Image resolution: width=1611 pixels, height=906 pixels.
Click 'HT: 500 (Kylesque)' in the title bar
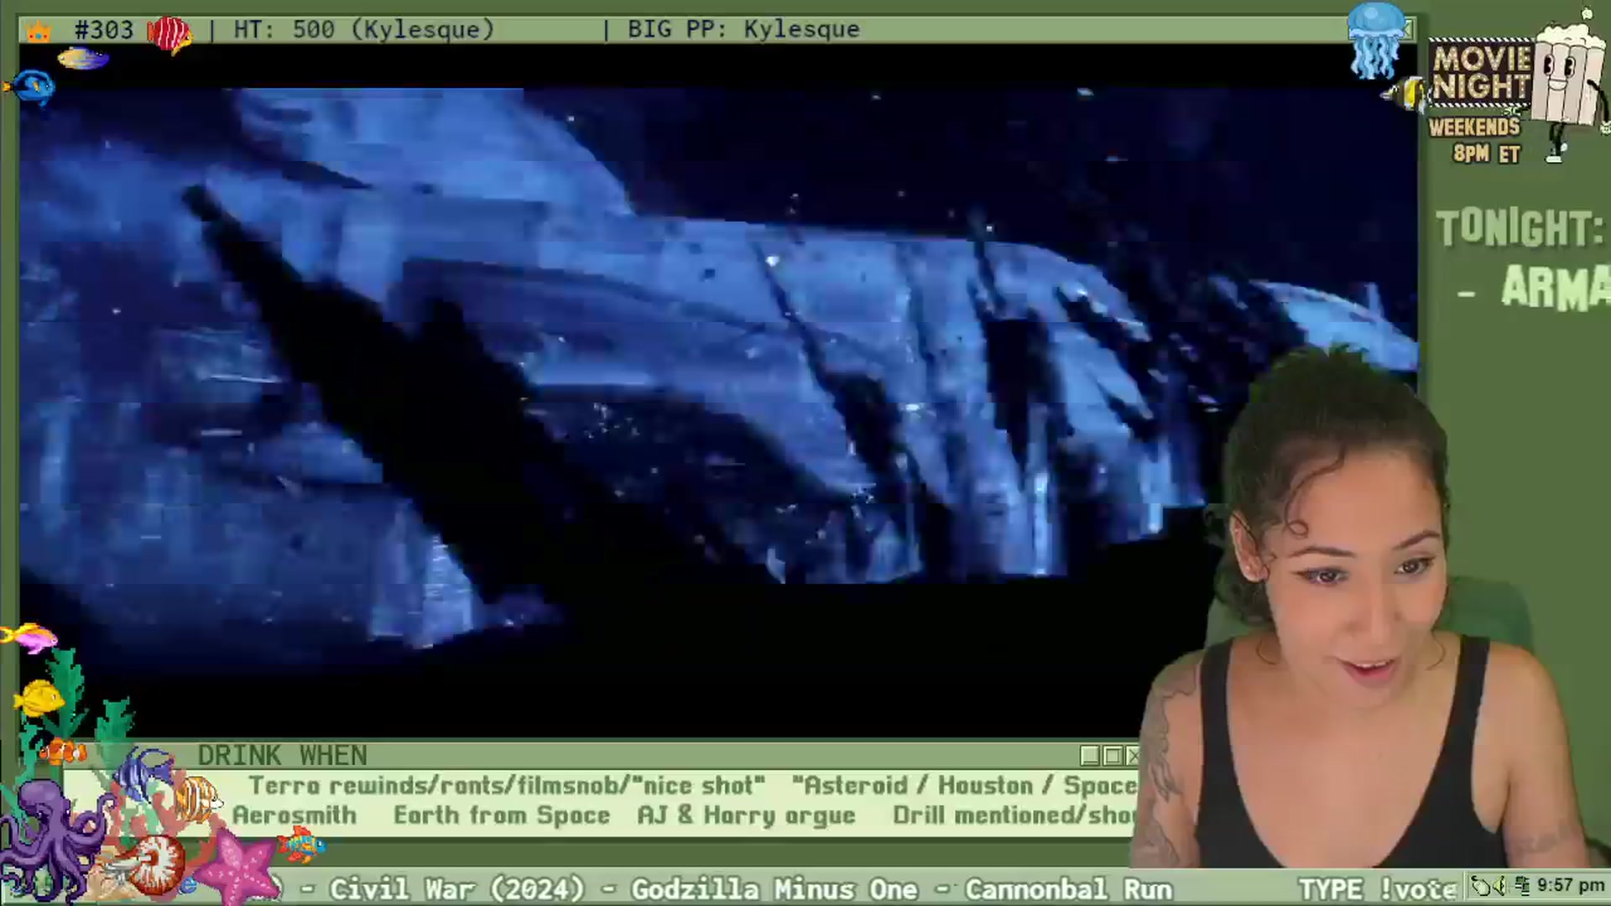click(363, 30)
